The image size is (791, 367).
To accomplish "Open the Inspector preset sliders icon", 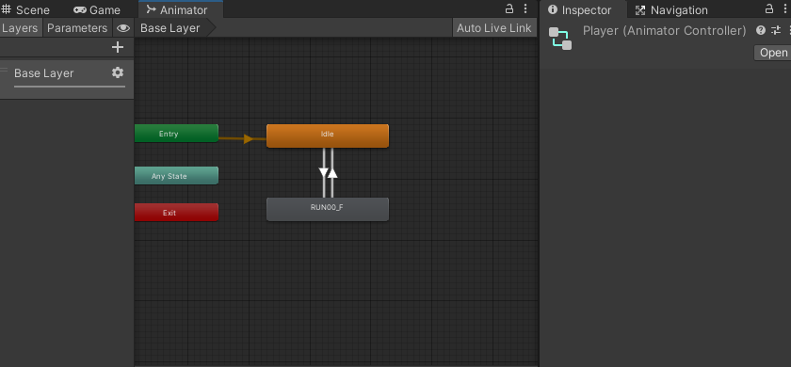I will tap(776, 30).
